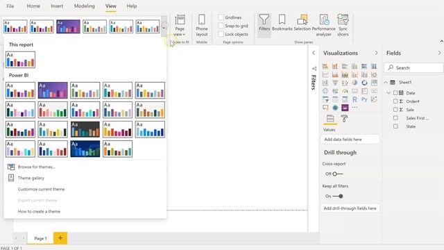
Task: Open the Format paint roller tab
Action: click(344, 119)
